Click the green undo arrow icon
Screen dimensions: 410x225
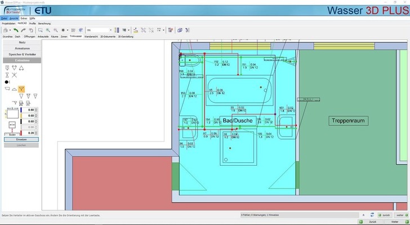[16, 30]
